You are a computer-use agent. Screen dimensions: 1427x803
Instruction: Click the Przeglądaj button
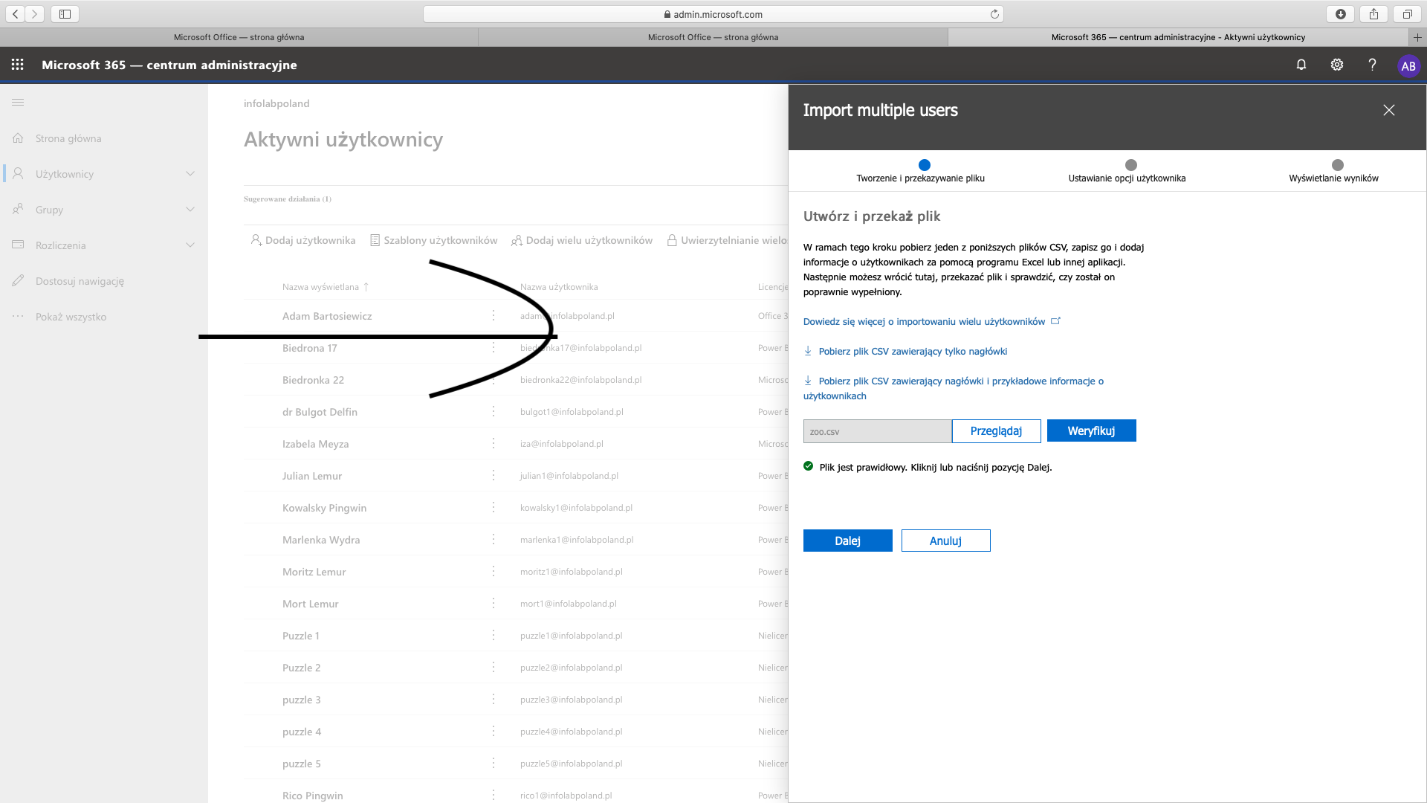[996, 431]
